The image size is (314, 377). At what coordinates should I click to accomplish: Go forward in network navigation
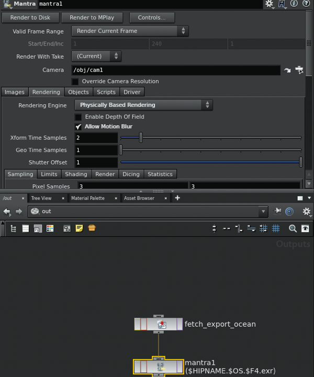click(x=19, y=212)
